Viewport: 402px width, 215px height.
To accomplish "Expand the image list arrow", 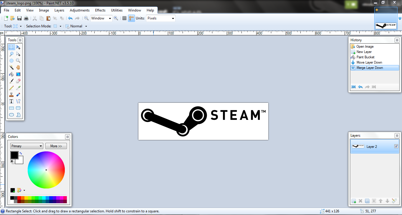I will click(400, 19).
